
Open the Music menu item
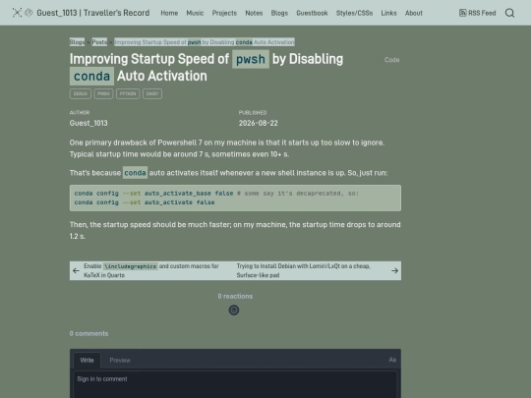tap(195, 13)
